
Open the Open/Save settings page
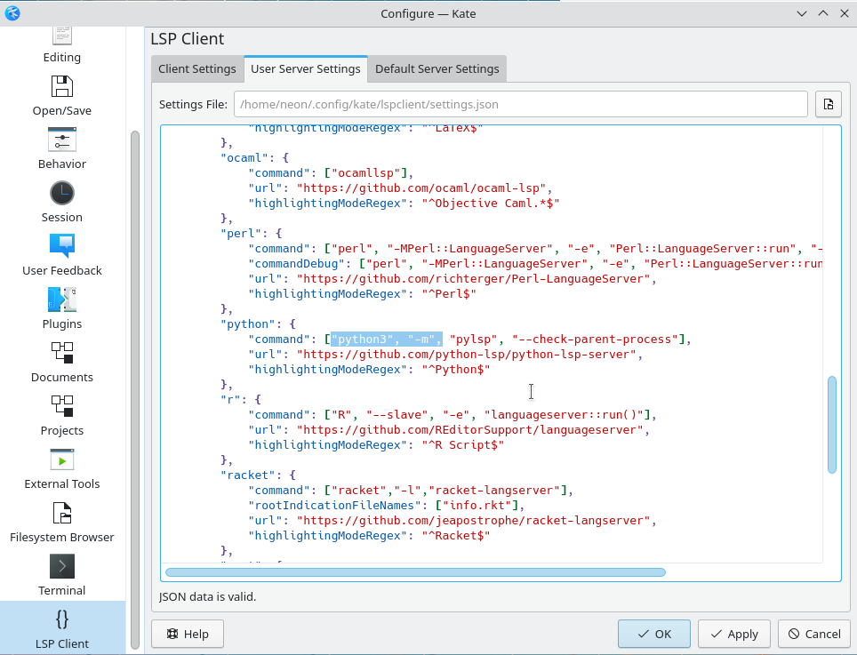[61, 96]
